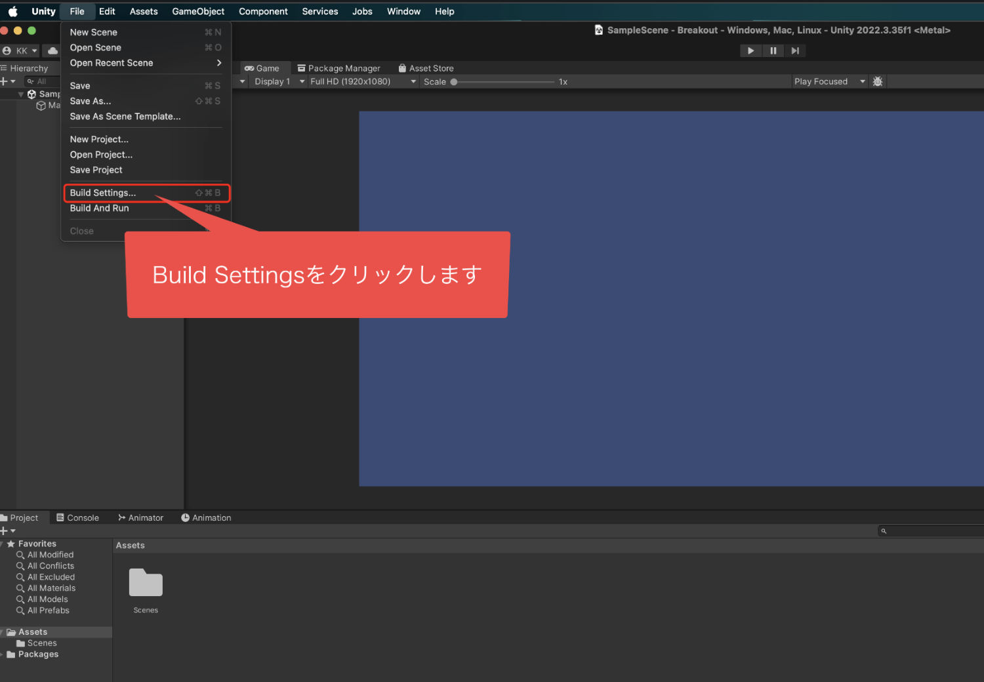Click the Assets breadcrumb label
Image resolution: width=984 pixels, height=682 pixels.
130,546
